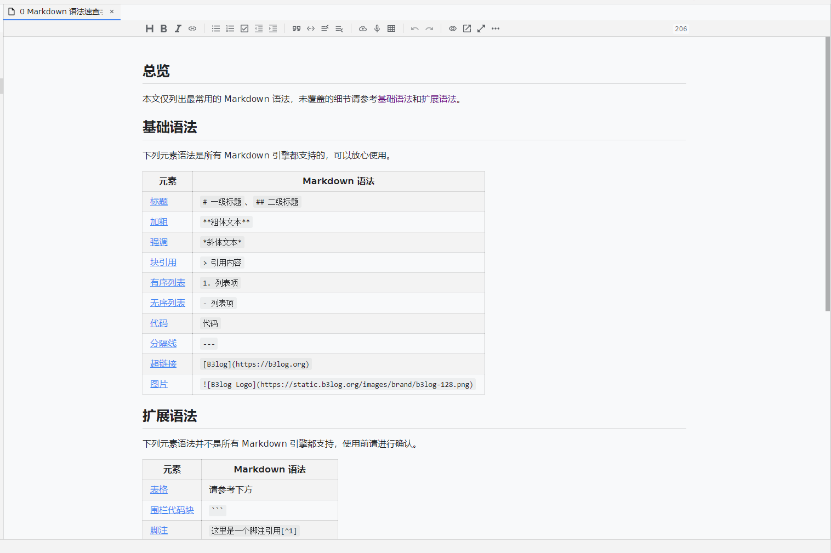
Task: Insert a table using the grid icon
Action: [x=391, y=28]
